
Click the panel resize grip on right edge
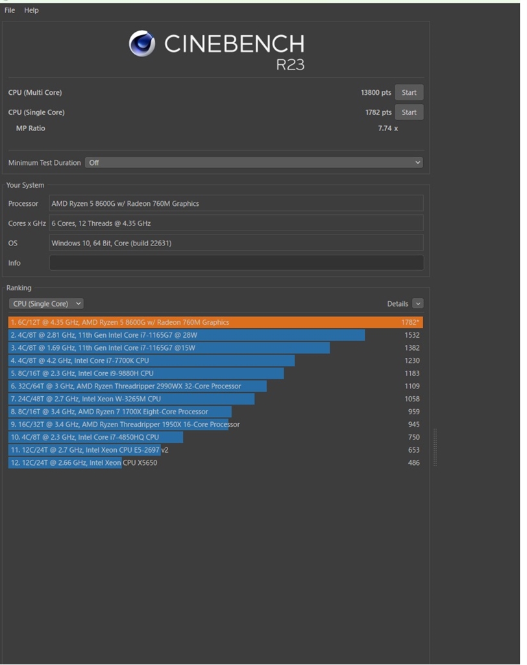435,447
